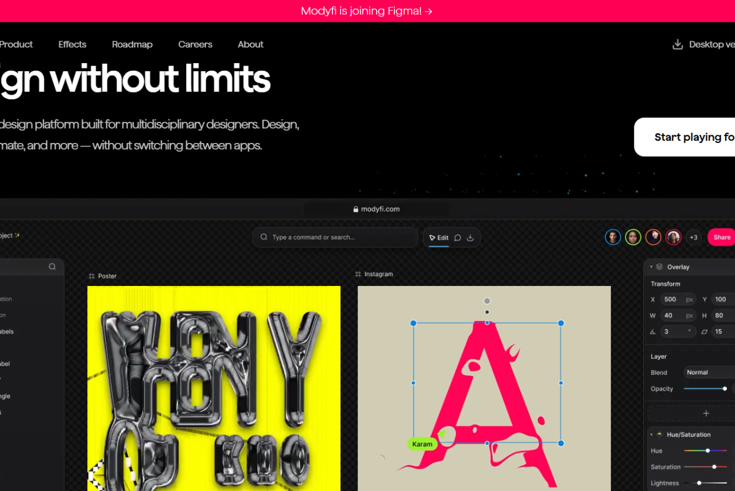Click the Layer section heading

click(659, 357)
